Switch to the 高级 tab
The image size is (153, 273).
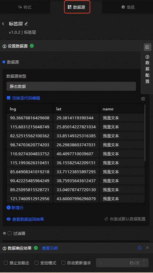(128, 7)
